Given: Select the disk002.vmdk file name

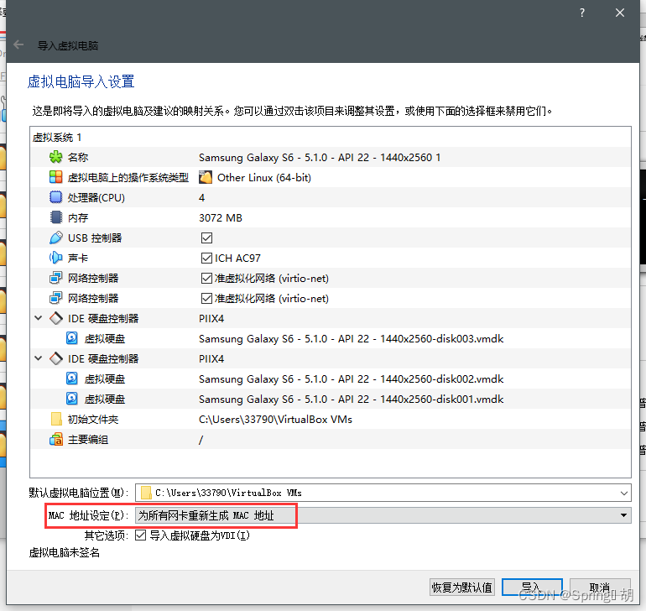Looking at the screenshot, I should [x=351, y=379].
